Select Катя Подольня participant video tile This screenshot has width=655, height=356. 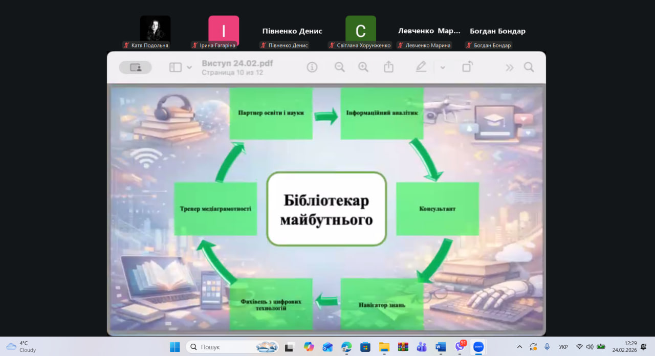tap(155, 29)
